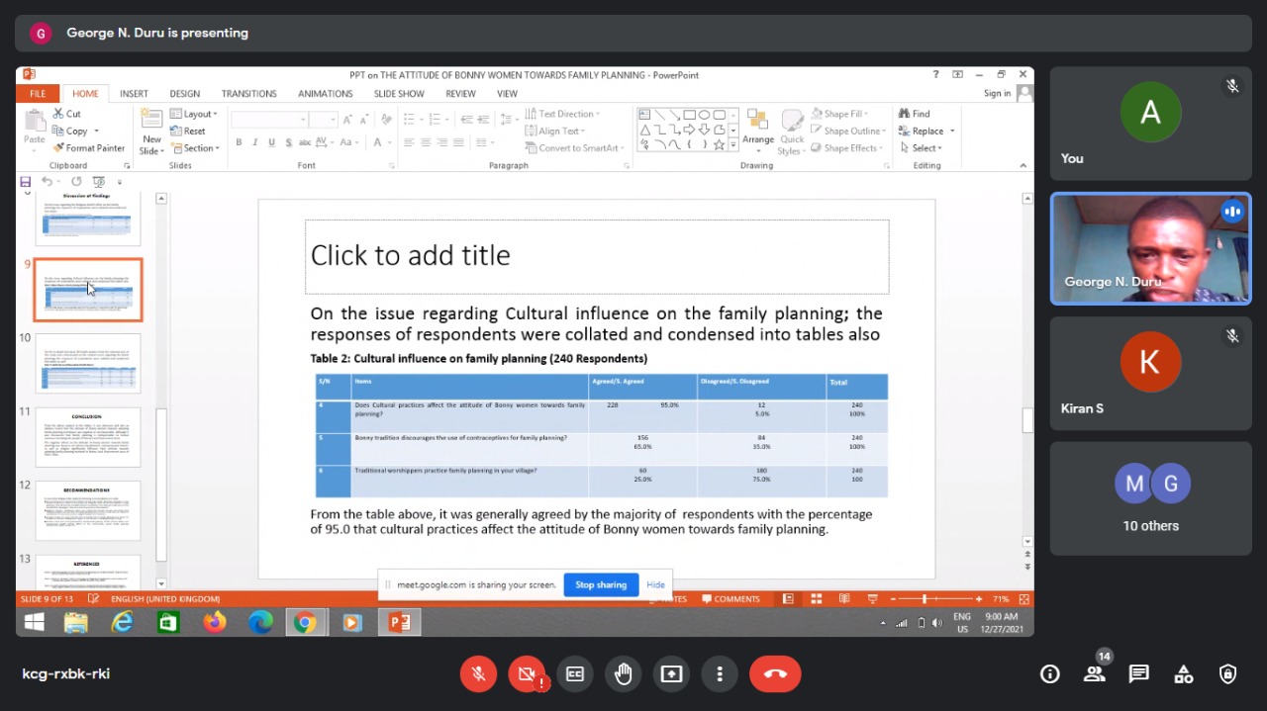Toggle Italic formatting

tap(255, 142)
